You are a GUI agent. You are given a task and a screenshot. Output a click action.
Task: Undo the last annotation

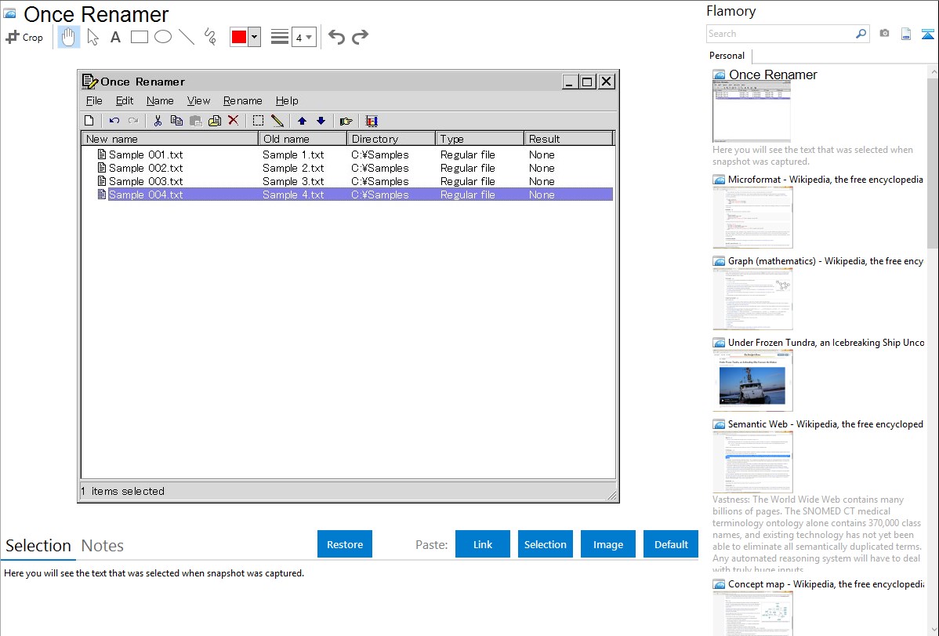[336, 37]
